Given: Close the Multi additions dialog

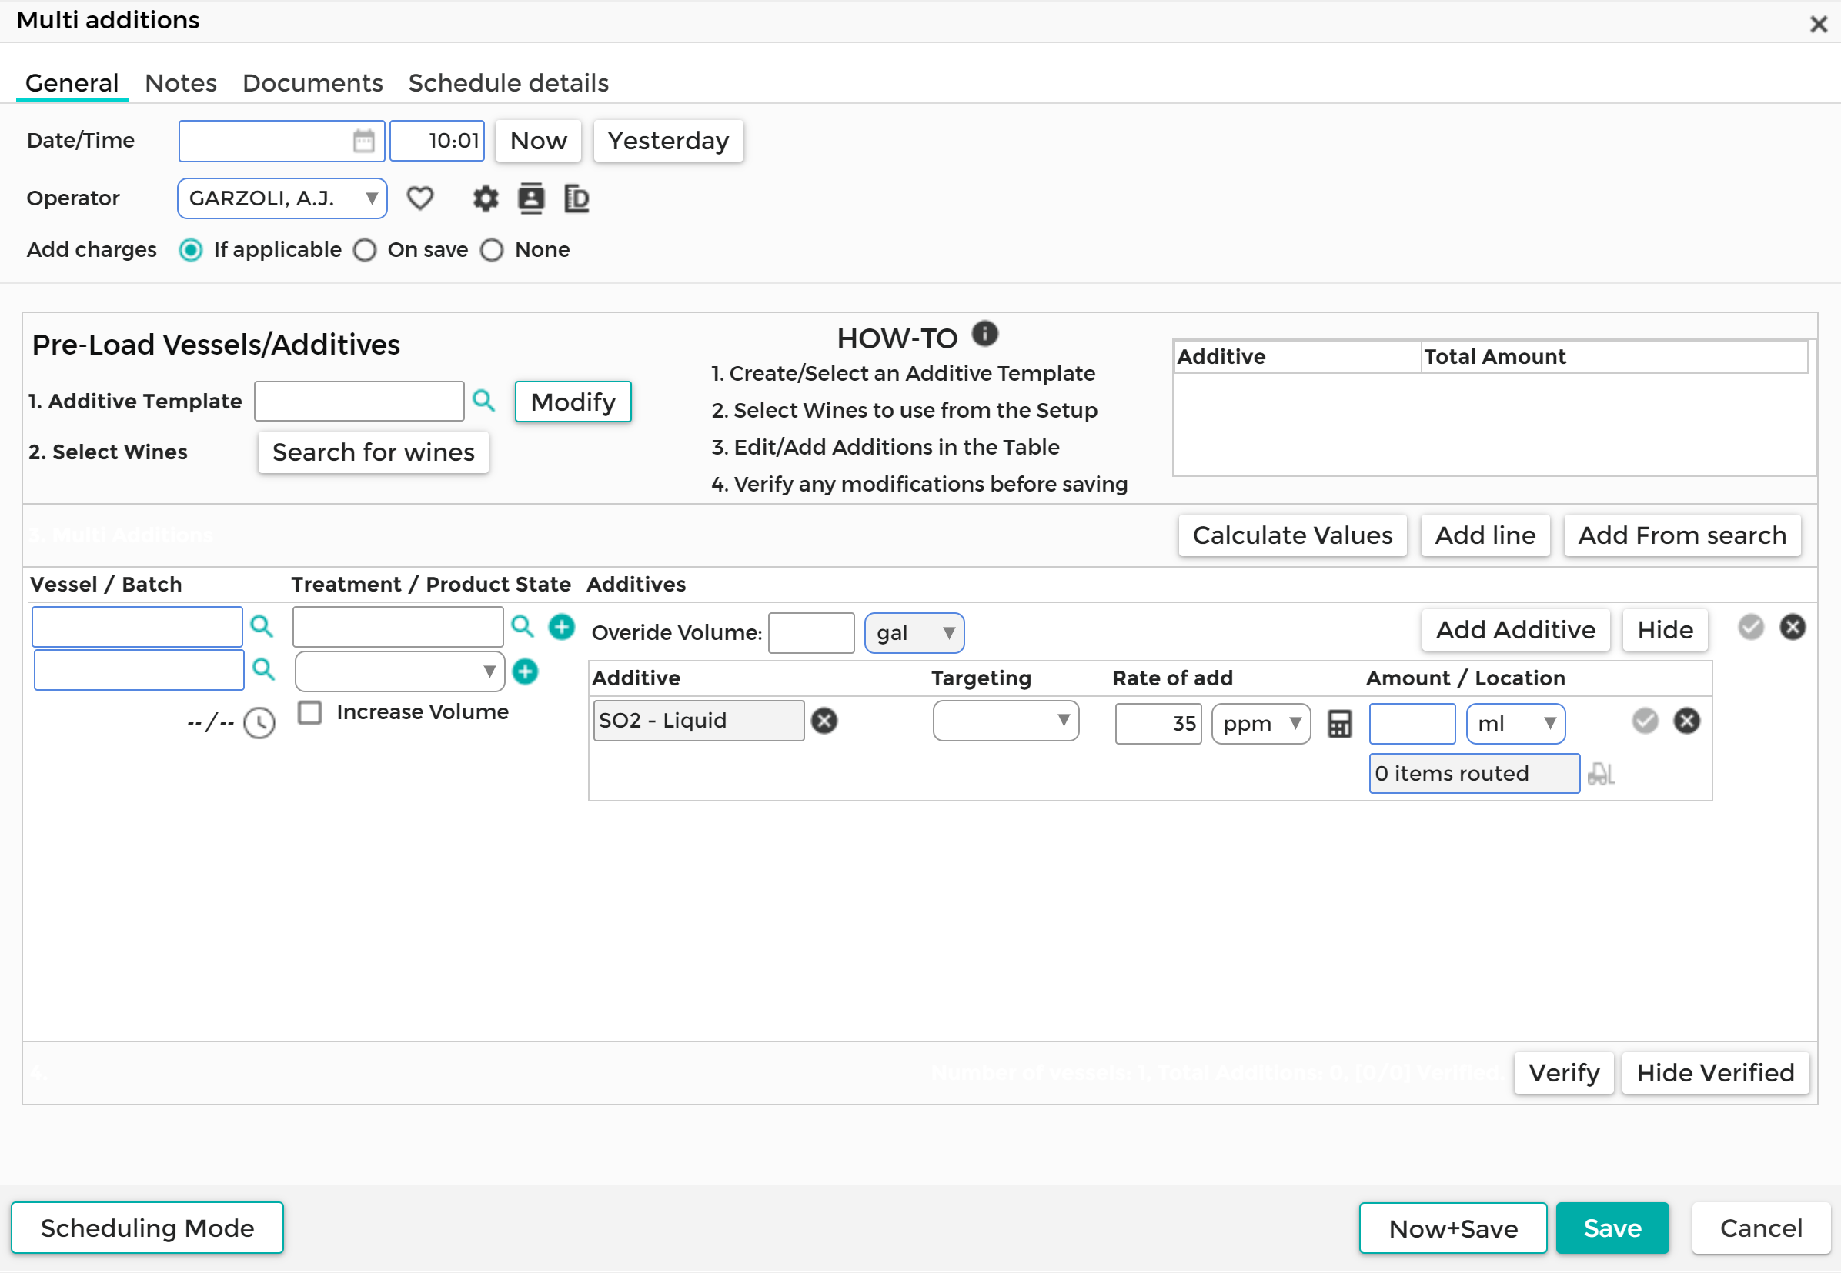Looking at the screenshot, I should (x=1819, y=24).
